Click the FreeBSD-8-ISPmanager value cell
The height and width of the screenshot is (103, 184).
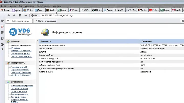[153, 49]
